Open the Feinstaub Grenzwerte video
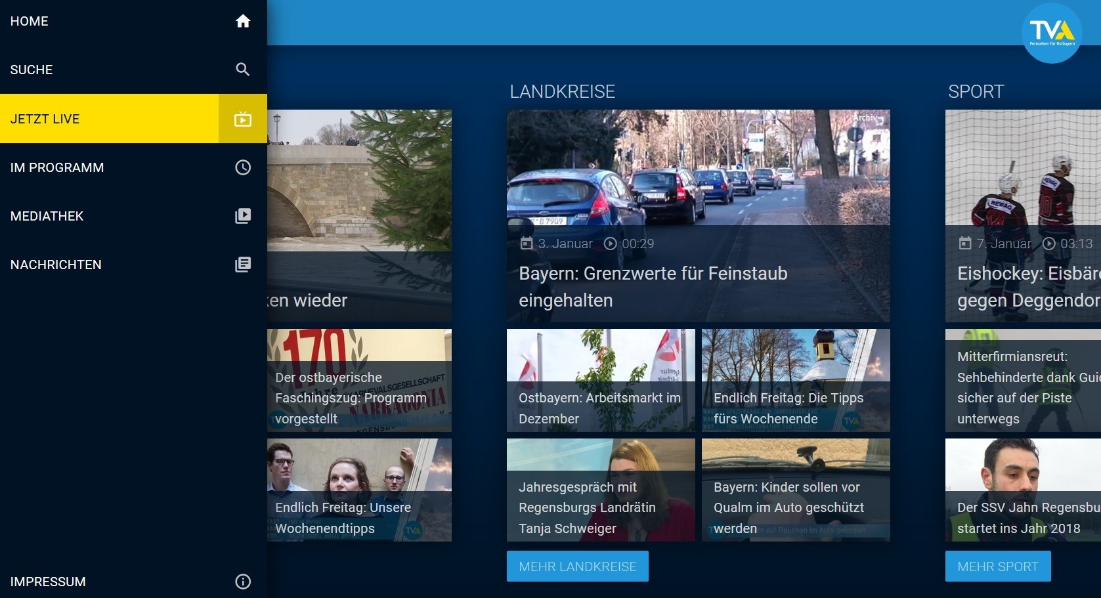 698,215
